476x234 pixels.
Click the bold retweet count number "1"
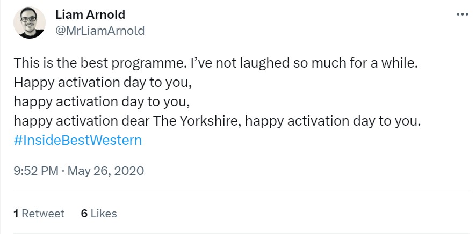17,214
